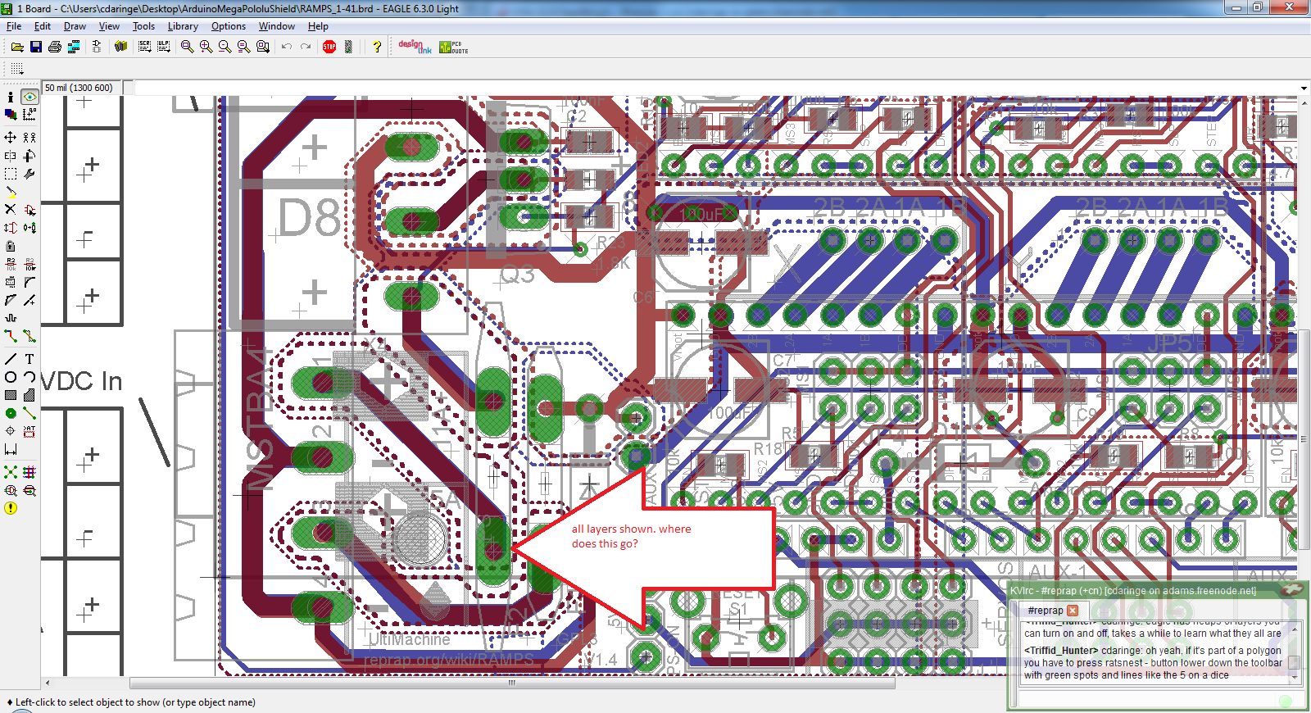The height and width of the screenshot is (713, 1311).
Task: Select the Ripup tool
Action: 29,336
